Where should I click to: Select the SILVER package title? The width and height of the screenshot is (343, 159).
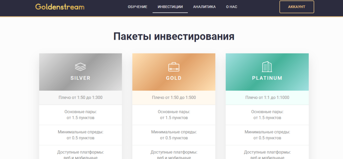click(x=80, y=78)
